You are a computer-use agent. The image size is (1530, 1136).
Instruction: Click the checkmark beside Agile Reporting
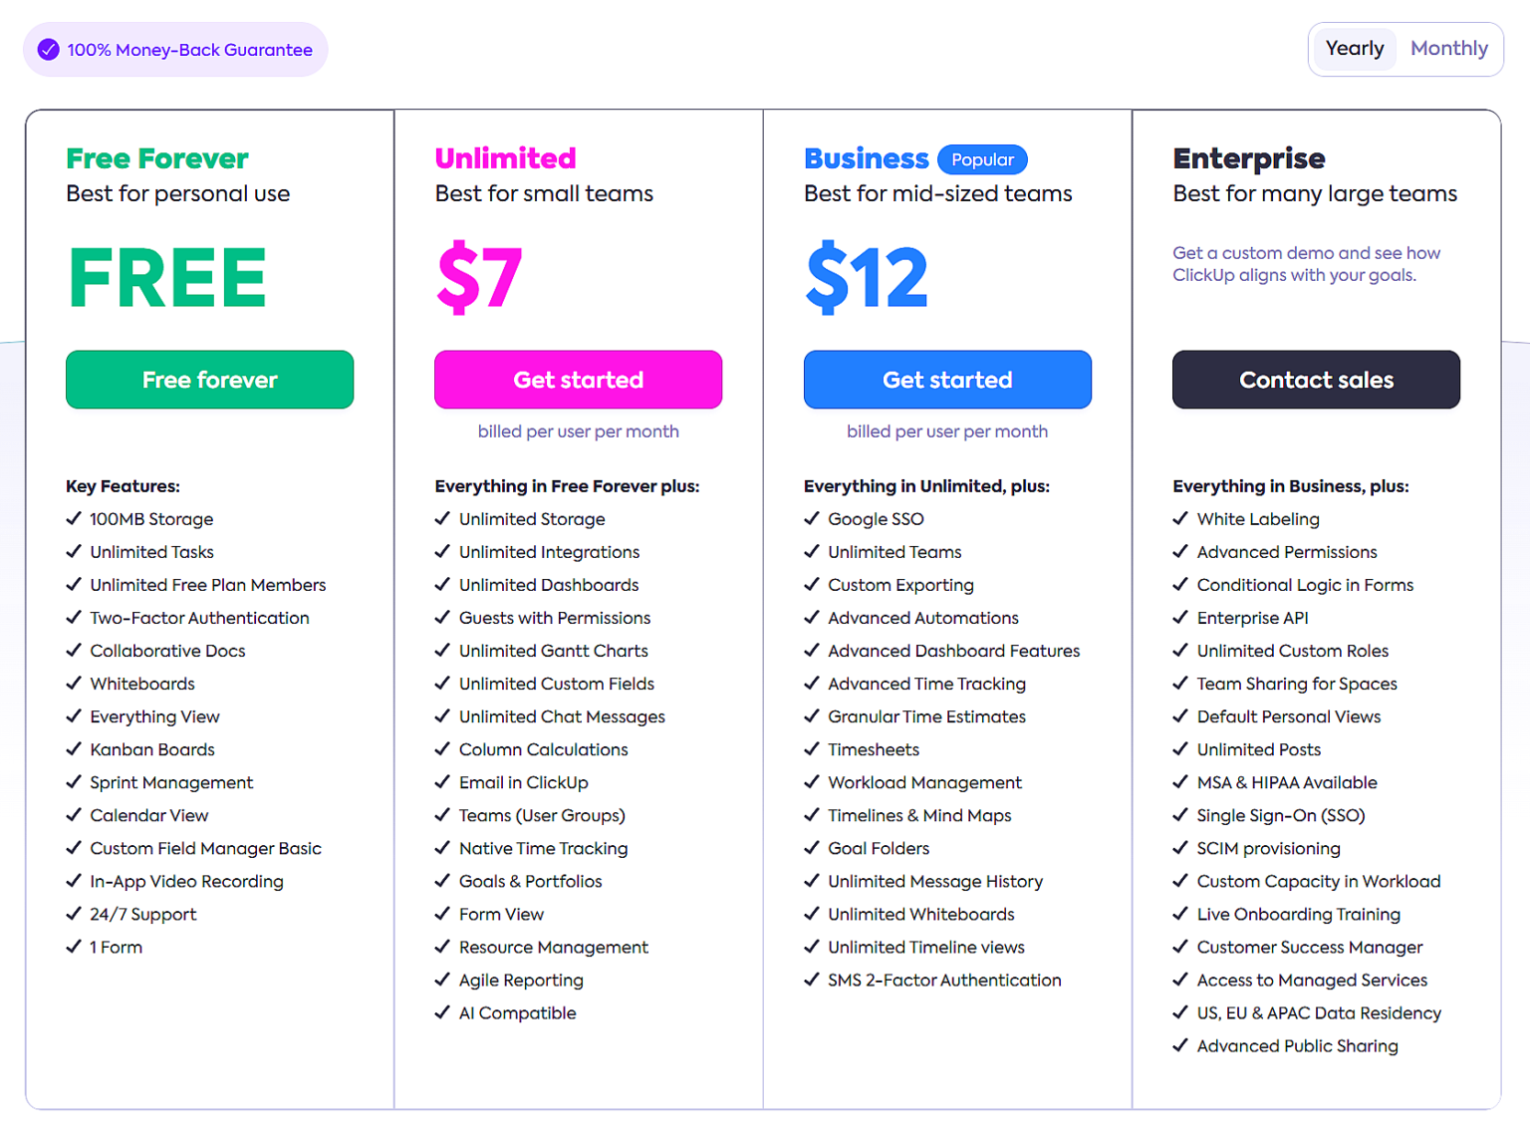[442, 980]
